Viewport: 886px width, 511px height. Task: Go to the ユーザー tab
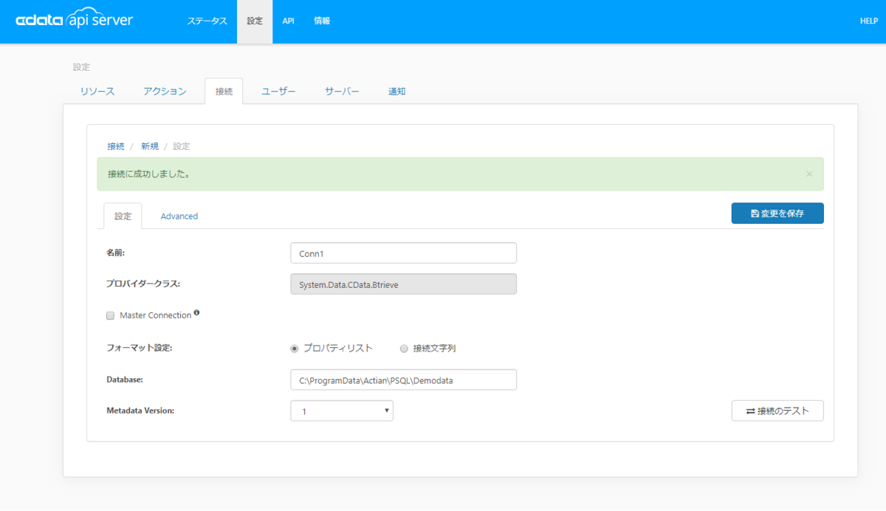click(x=279, y=92)
